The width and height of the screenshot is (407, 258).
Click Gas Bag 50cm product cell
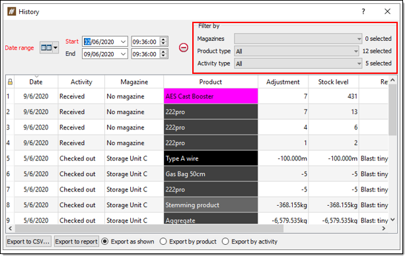click(211, 174)
